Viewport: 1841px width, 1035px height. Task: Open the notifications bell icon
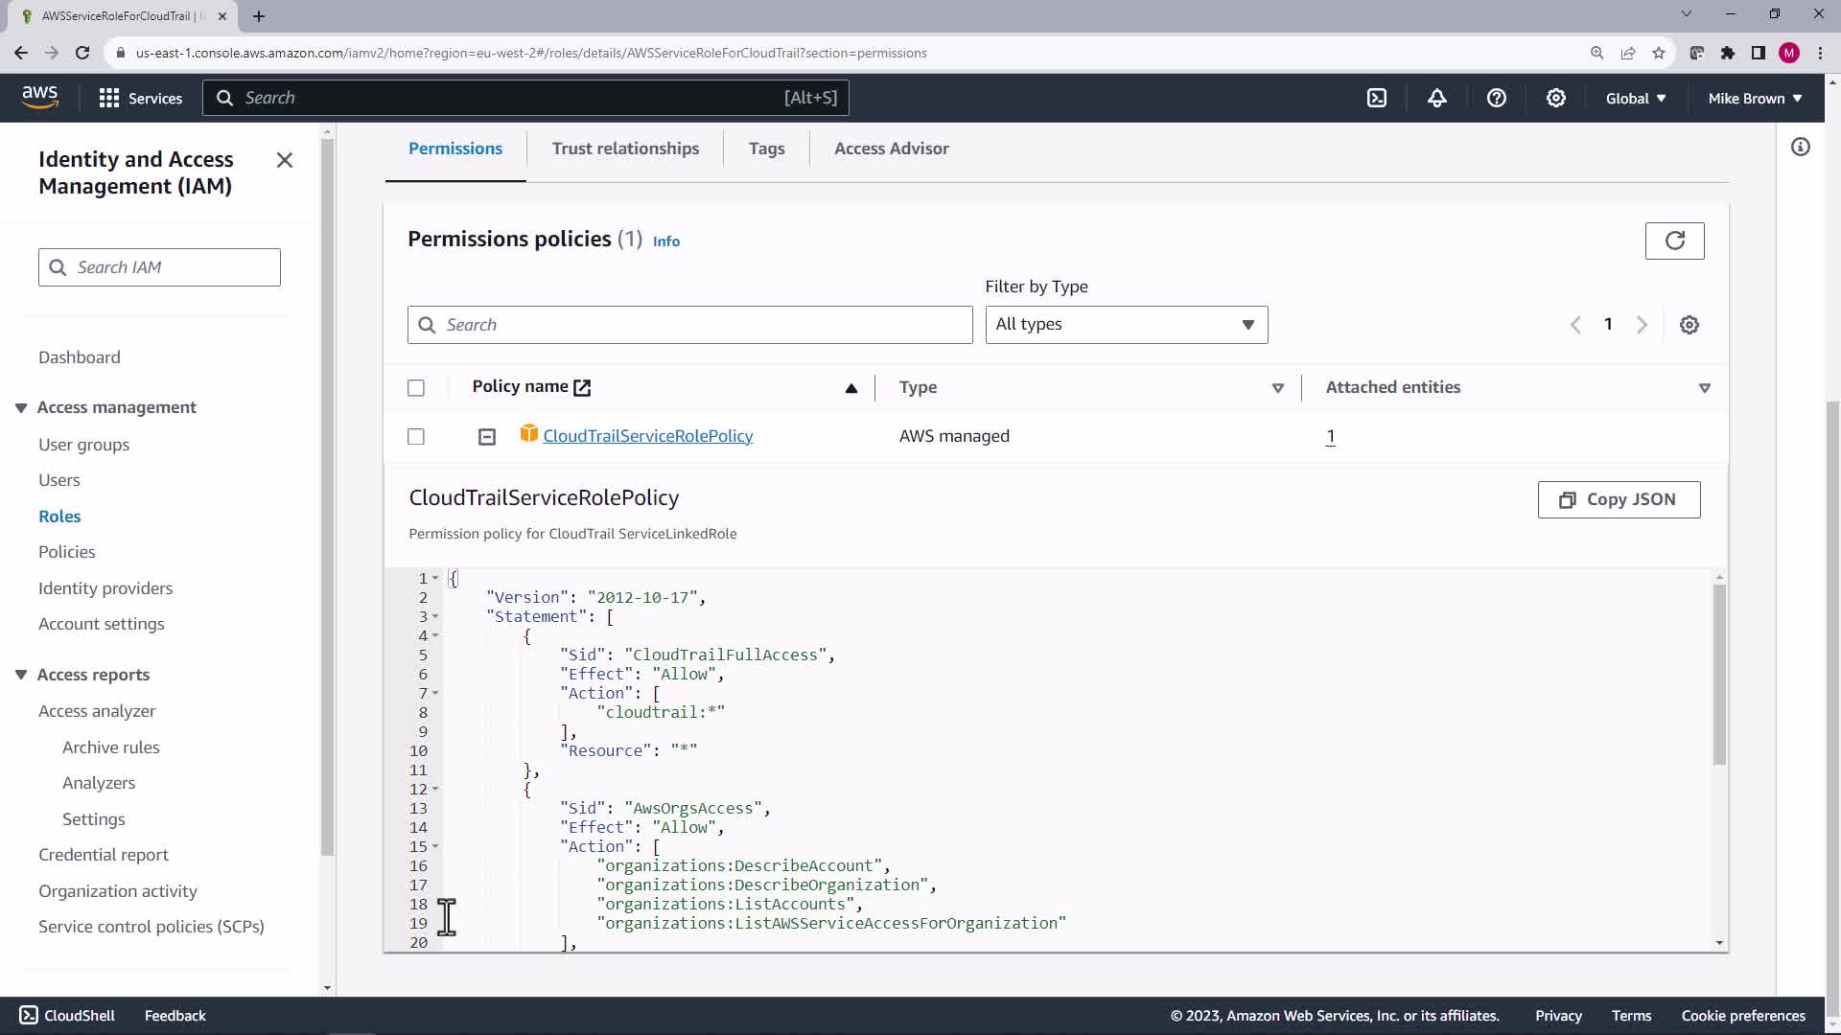(x=1436, y=98)
